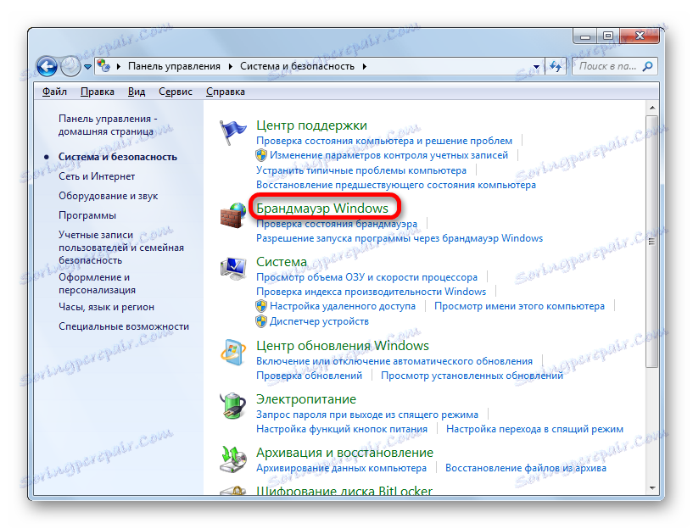Click the Control Panel icon in address bar

pos(103,66)
